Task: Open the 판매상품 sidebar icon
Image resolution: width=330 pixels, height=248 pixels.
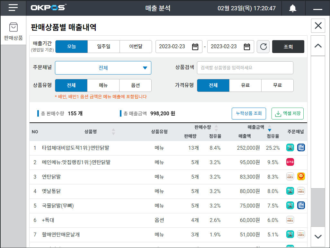Action: pos(13,31)
